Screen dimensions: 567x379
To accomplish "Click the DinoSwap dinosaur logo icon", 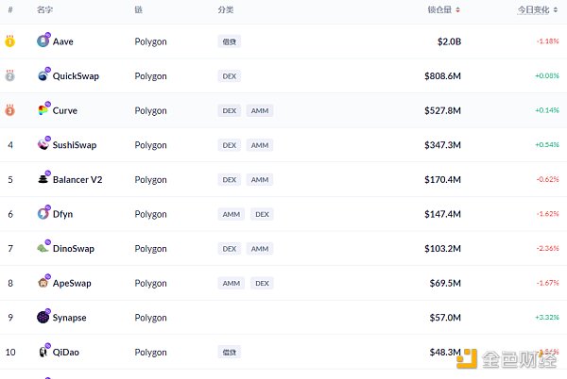I will point(43,248).
